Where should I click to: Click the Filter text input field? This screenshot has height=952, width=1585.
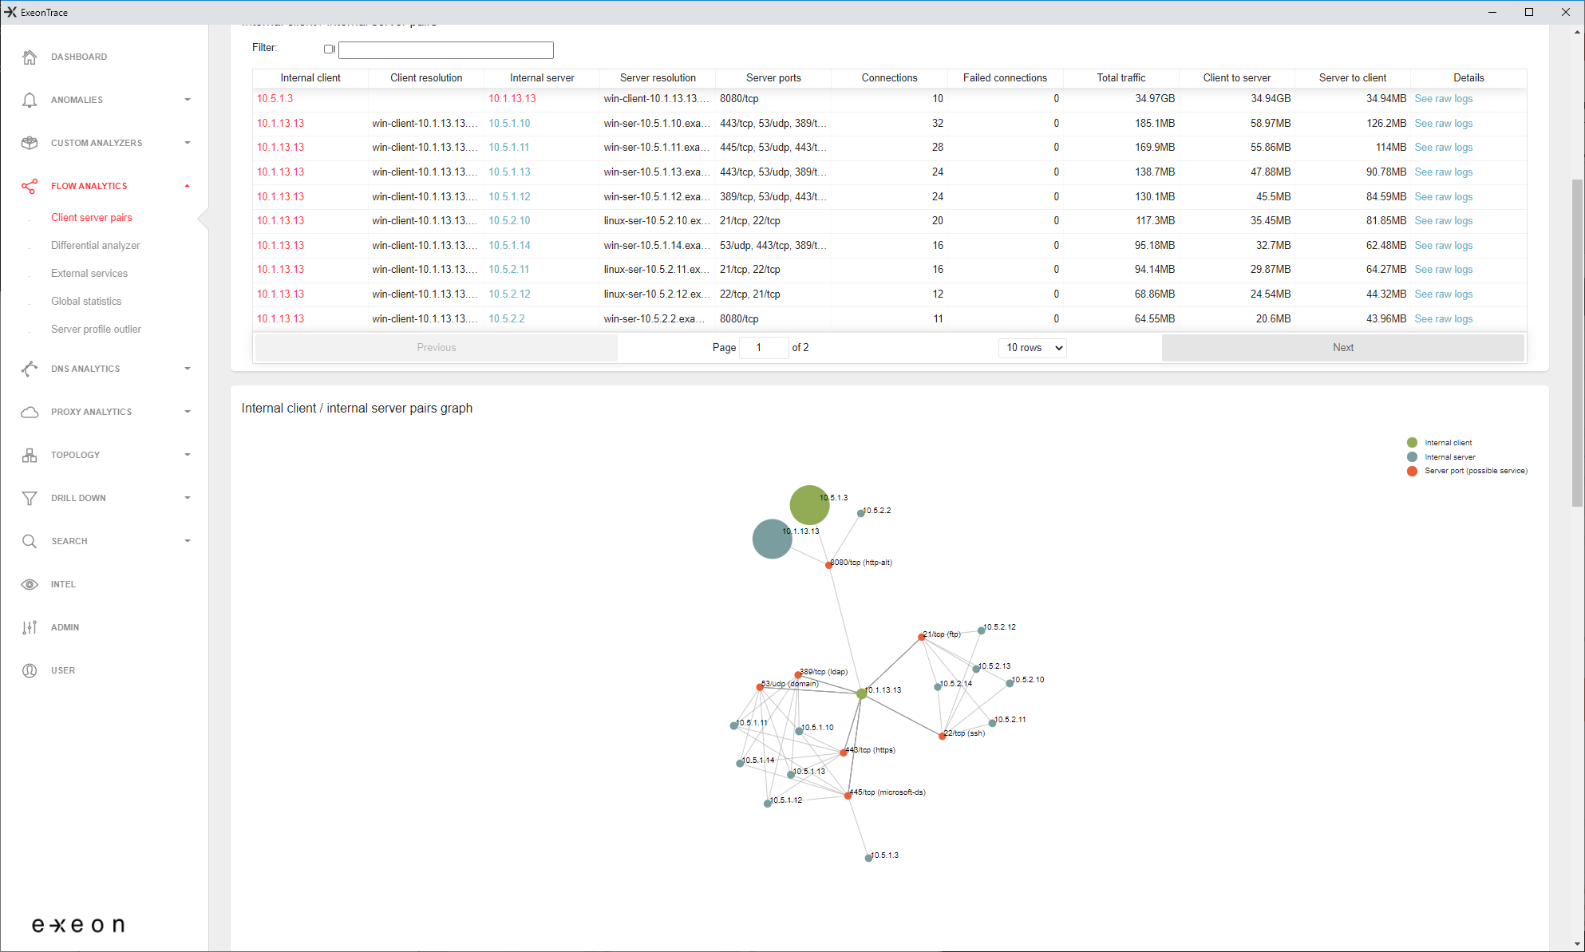(446, 50)
